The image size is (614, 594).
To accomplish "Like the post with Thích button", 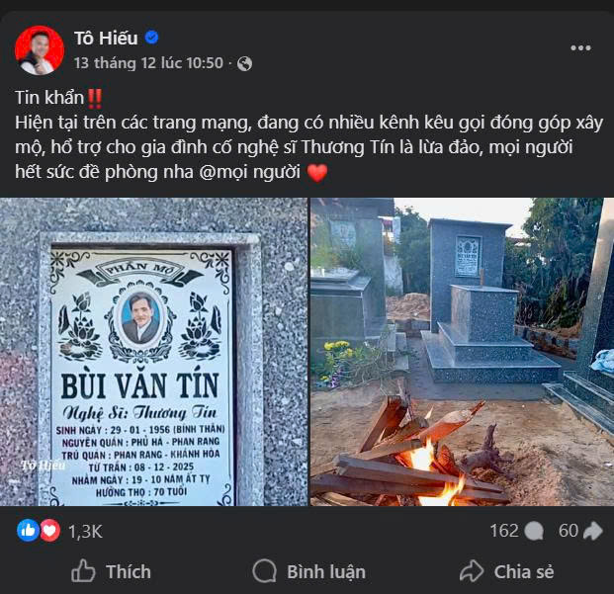I will (111, 571).
